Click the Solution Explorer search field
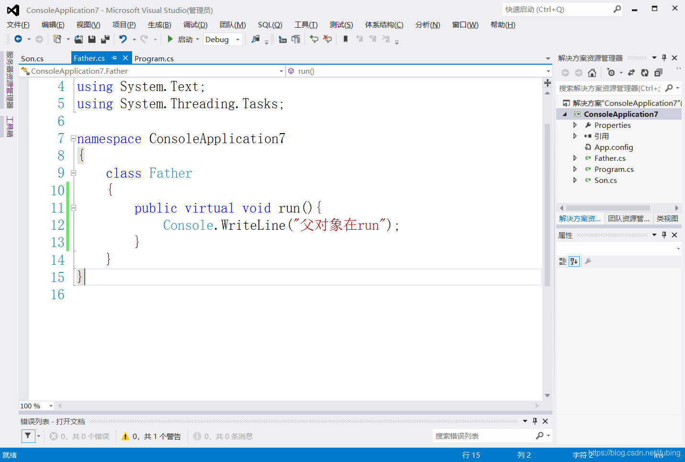The width and height of the screenshot is (685, 462). click(x=609, y=88)
